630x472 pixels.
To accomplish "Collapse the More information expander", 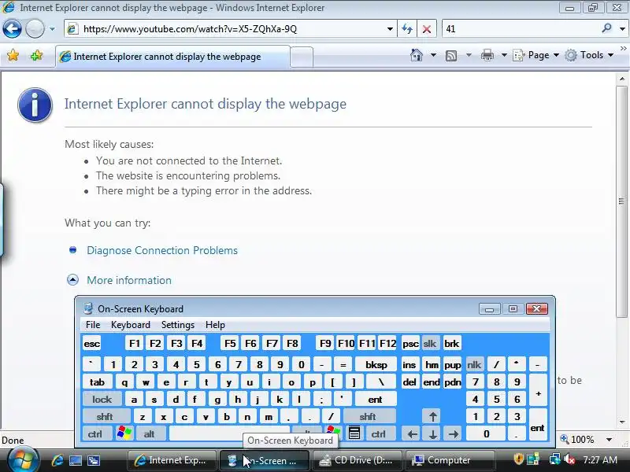I will pos(72,280).
